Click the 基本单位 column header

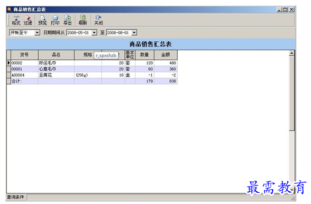click(130, 55)
